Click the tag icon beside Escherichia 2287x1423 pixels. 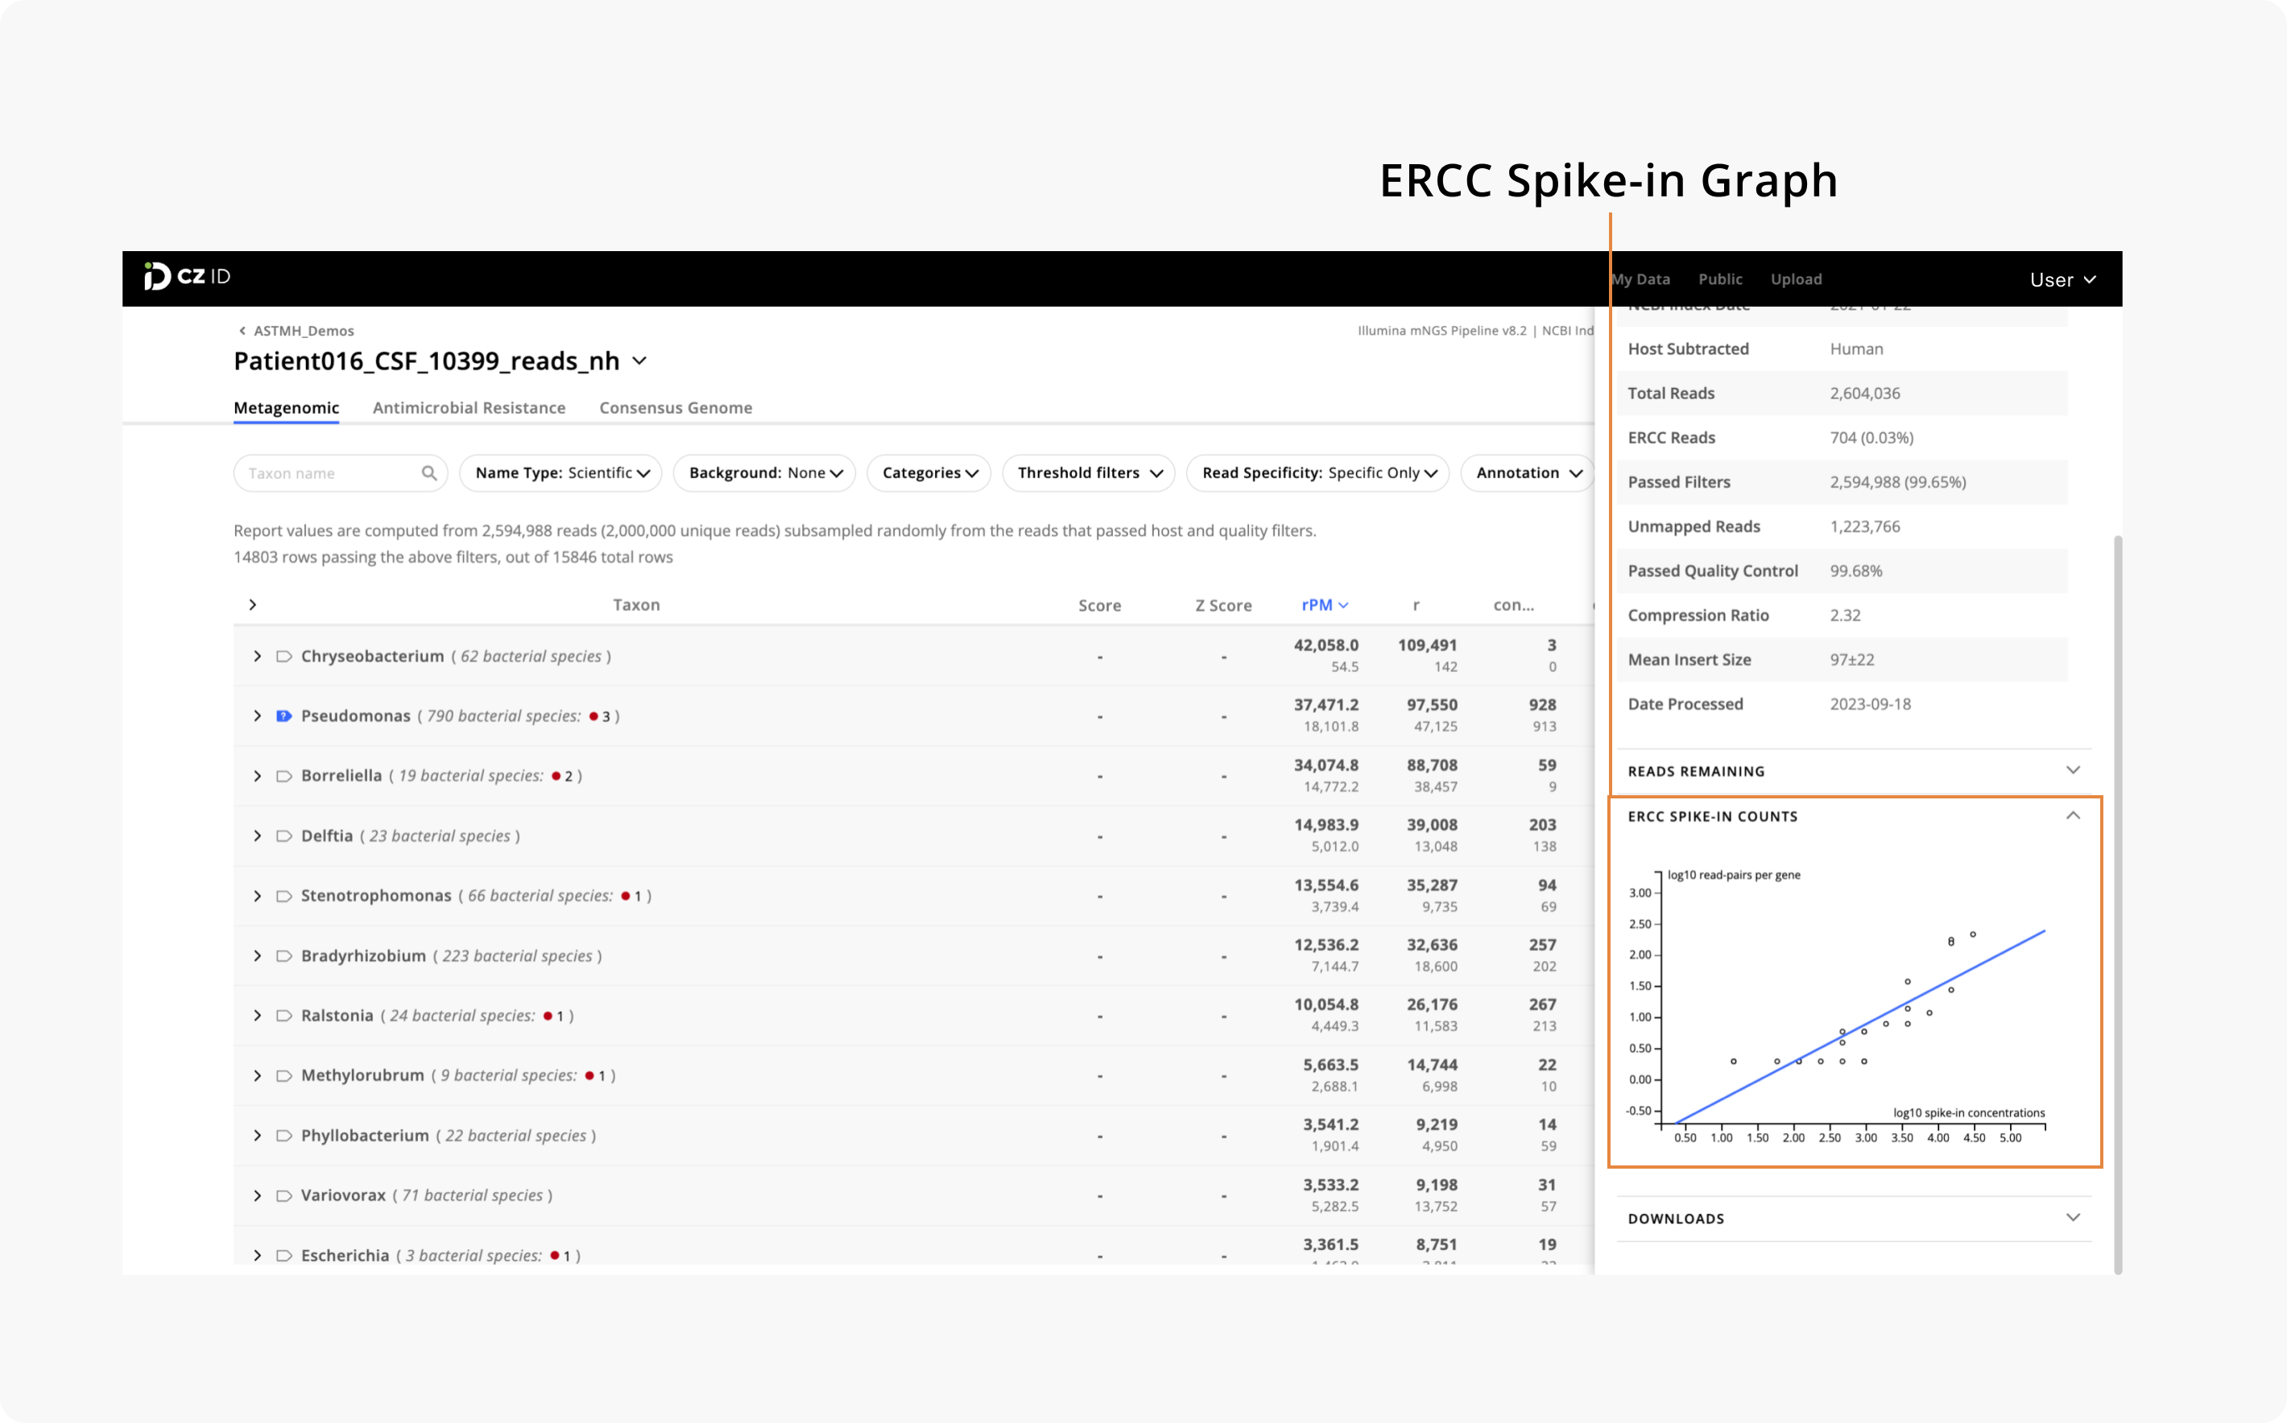(283, 1256)
